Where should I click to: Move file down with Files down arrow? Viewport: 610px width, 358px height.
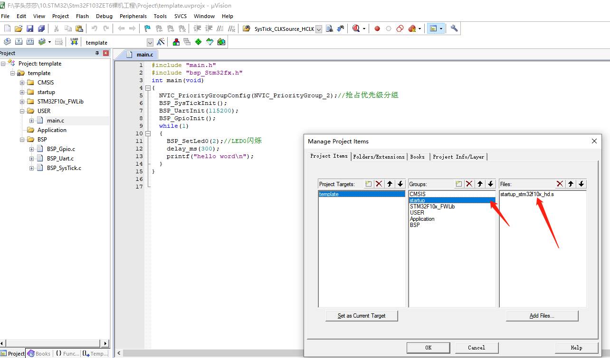pyautogui.click(x=581, y=184)
